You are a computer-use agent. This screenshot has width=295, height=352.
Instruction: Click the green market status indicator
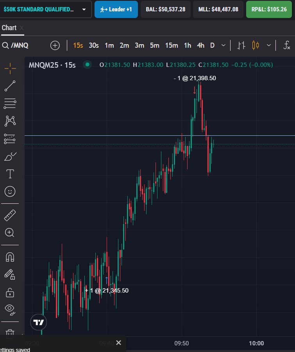tap(87, 65)
